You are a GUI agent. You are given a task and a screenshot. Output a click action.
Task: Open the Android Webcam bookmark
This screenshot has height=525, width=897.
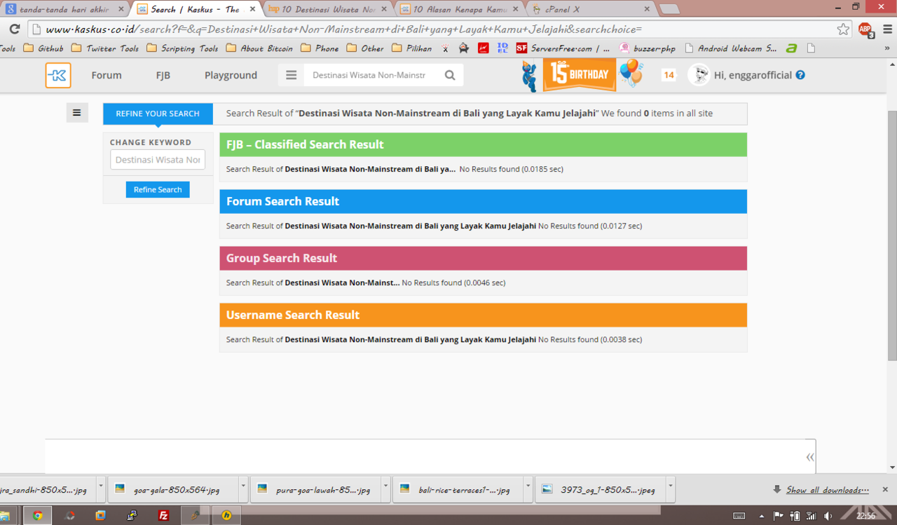click(x=730, y=48)
